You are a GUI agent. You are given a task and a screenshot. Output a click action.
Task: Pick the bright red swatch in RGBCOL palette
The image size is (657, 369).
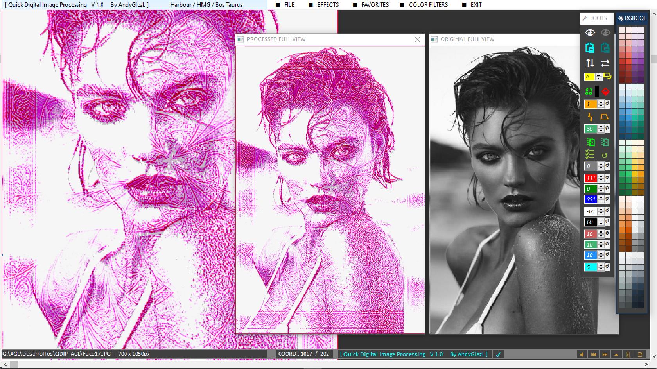[x=628, y=61]
